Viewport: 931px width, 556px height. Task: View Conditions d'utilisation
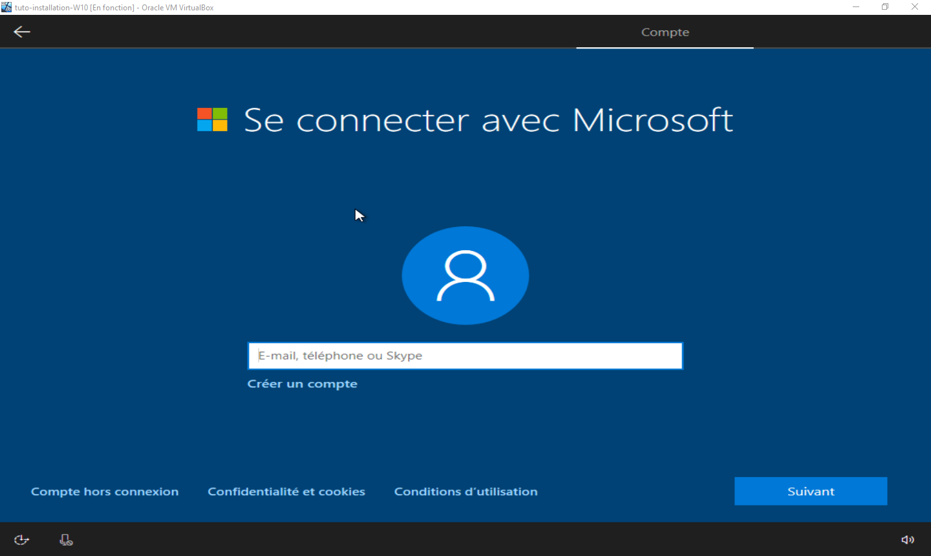pyautogui.click(x=465, y=491)
